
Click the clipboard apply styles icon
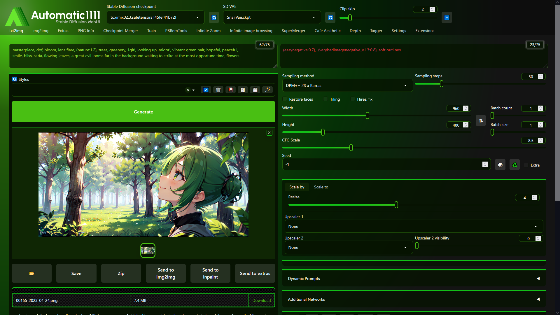243,90
